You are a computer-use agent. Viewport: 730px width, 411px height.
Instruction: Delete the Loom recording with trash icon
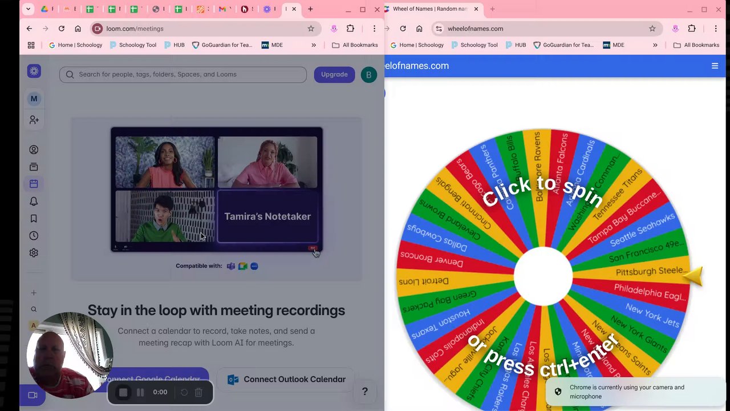198,392
